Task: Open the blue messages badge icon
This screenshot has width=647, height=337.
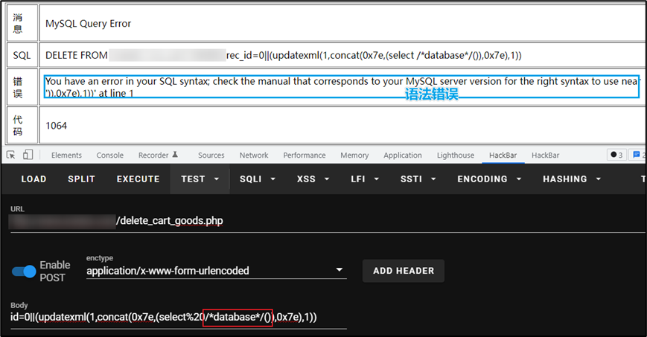Action: tap(638, 155)
